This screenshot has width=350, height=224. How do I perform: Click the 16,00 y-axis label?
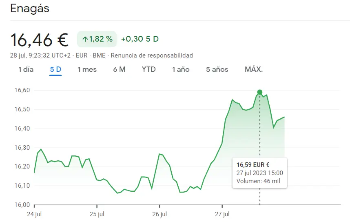(x=22, y=204)
